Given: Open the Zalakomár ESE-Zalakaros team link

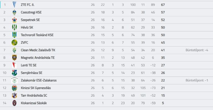Looking at the screenshot, I should [39, 80].
